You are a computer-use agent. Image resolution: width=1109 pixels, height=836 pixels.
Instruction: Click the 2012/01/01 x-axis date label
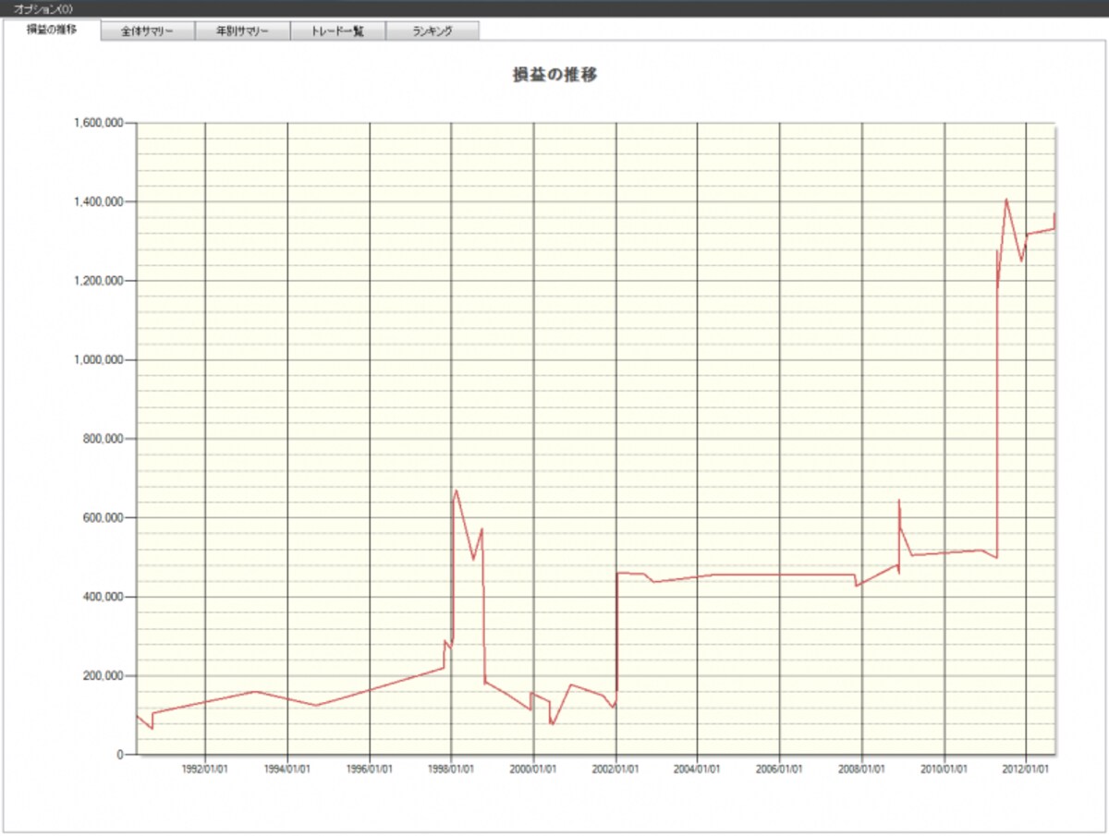tap(1026, 767)
